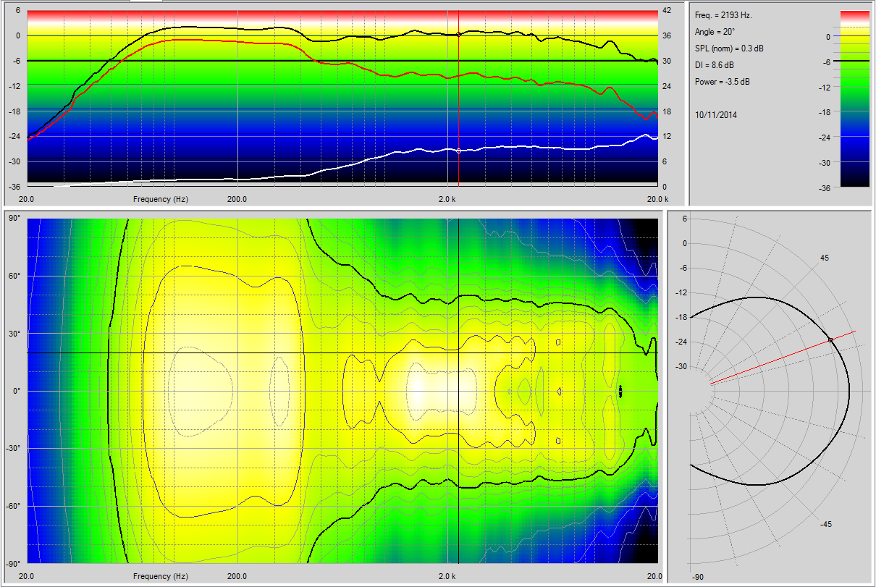This screenshot has height=587, width=876.
Task: Click the 10/11/2014 date text
Action: tap(715, 114)
